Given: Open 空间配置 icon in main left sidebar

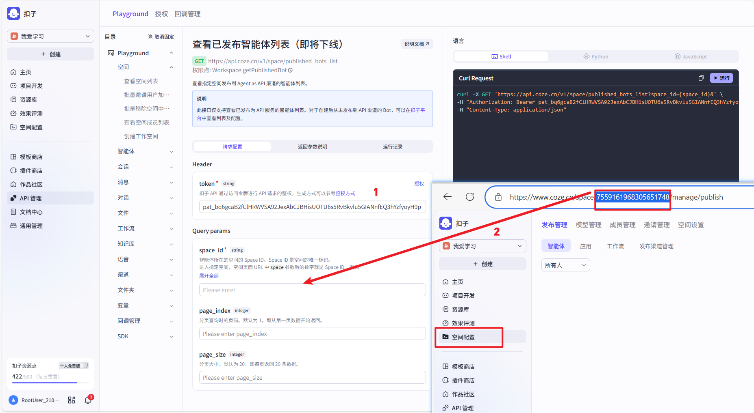Looking at the screenshot, I should coord(13,127).
